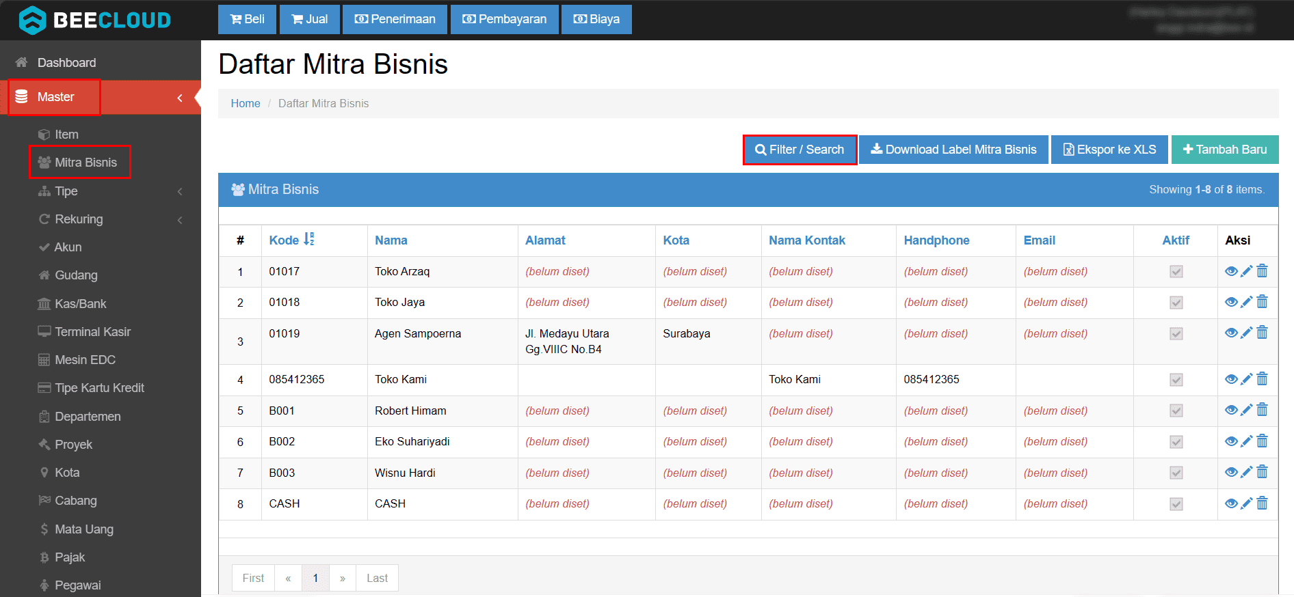View Eko Suhariyadi eye icon
Image resolution: width=1294 pixels, height=597 pixels.
point(1231,441)
